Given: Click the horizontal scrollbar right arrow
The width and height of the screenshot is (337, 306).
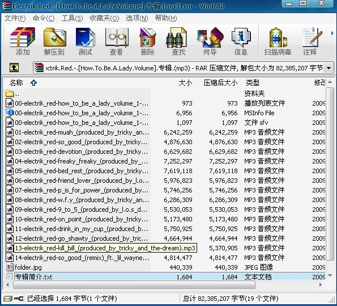Looking at the screenshot, I should [320, 284].
